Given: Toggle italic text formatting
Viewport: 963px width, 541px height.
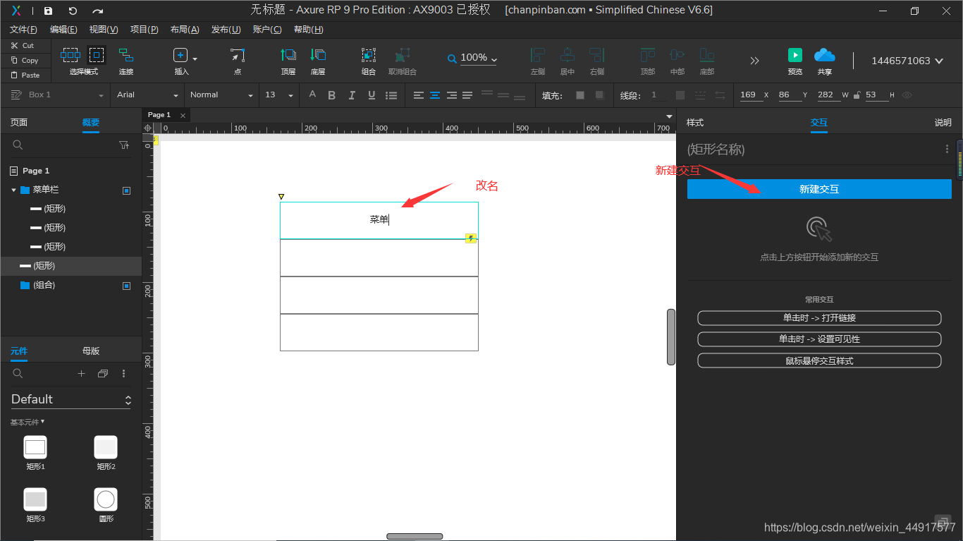Looking at the screenshot, I should coord(352,95).
